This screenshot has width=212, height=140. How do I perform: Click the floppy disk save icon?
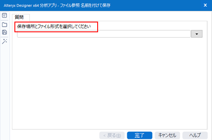point(4,32)
